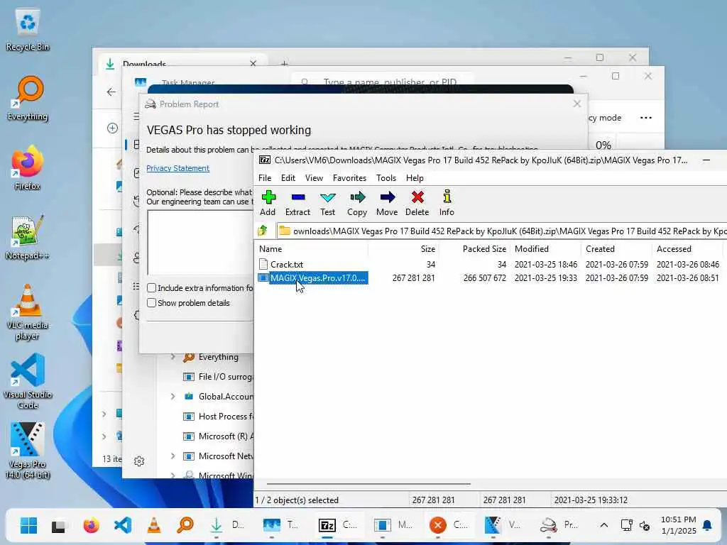This screenshot has width=727, height=545.
Task: Click the Downloads back arrow
Action: pos(111,92)
